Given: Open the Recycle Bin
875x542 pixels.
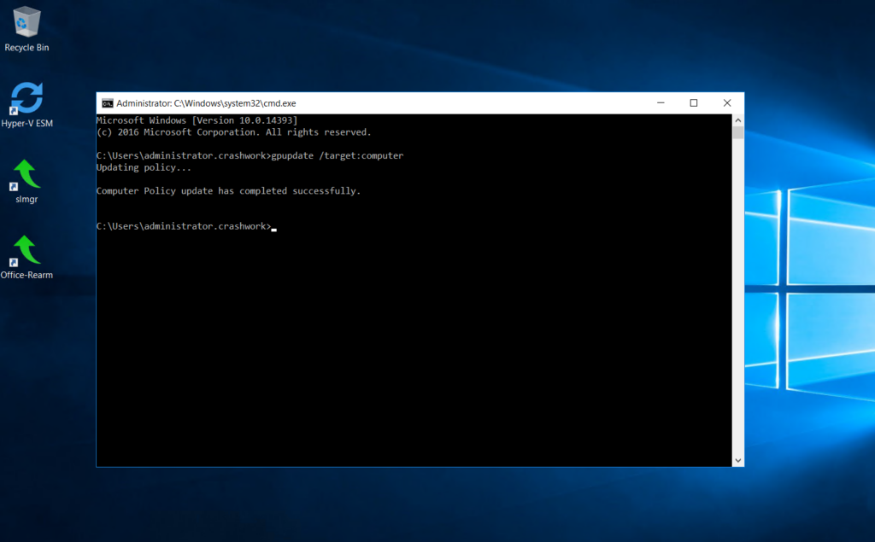Looking at the screenshot, I should click(26, 26).
